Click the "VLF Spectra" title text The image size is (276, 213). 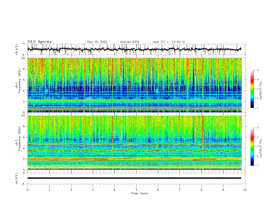click(39, 42)
